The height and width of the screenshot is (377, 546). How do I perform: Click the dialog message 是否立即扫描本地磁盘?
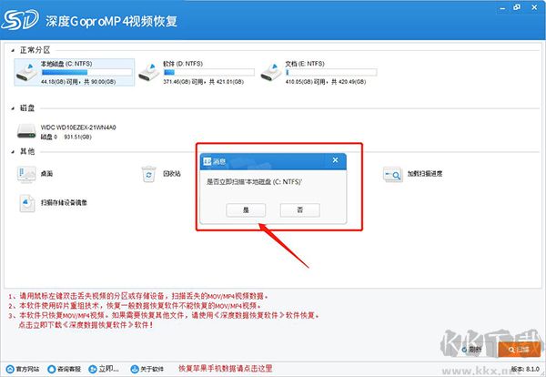click(255, 182)
